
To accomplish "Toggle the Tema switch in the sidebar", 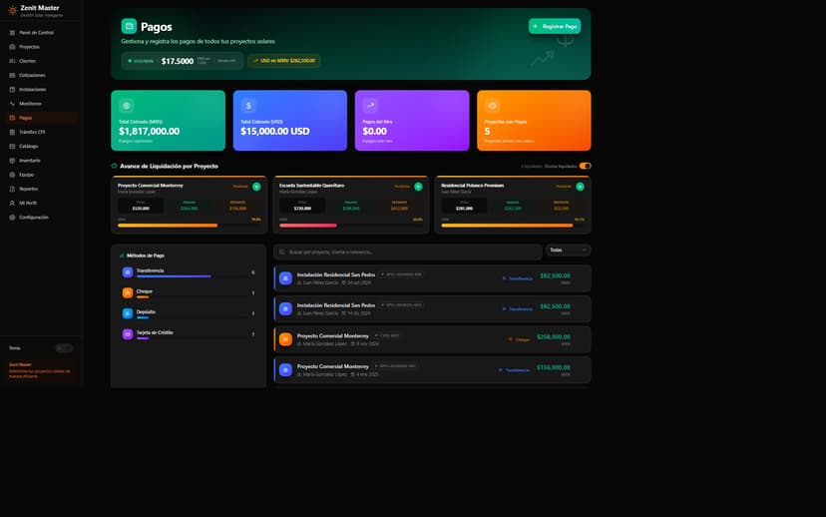I will [63, 348].
